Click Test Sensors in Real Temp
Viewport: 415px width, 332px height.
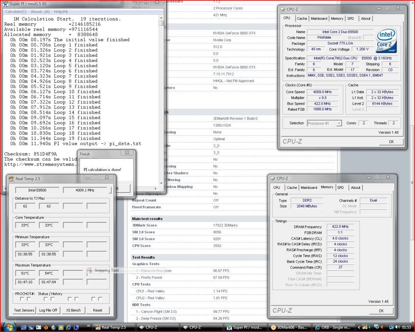(24, 310)
